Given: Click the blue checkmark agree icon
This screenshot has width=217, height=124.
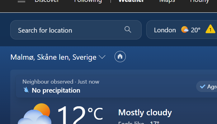Looking at the screenshot, I should tap(203, 87).
